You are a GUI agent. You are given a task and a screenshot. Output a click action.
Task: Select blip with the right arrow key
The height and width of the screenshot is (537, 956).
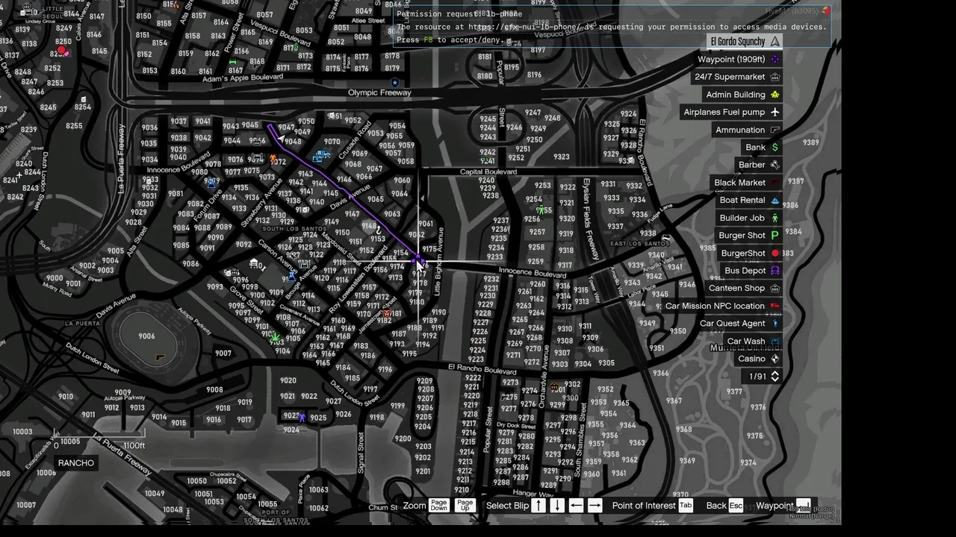pyautogui.click(x=595, y=506)
